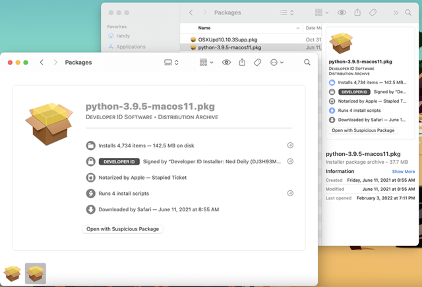Open Applications in rear window sidebar
The width and height of the screenshot is (422, 287).
pyautogui.click(x=127, y=47)
